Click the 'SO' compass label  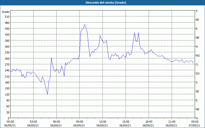tap(198, 73)
